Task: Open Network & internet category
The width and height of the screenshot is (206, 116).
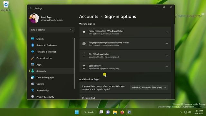Action: tap(51, 52)
